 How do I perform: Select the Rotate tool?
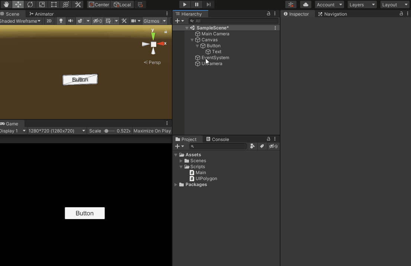(30, 4)
